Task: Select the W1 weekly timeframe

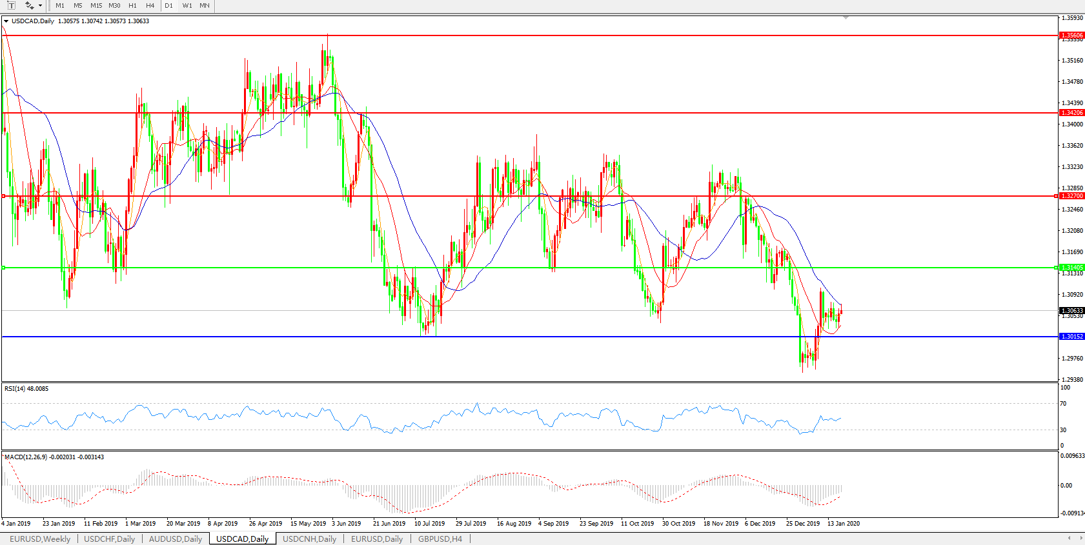Action: pyautogui.click(x=187, y=6)
